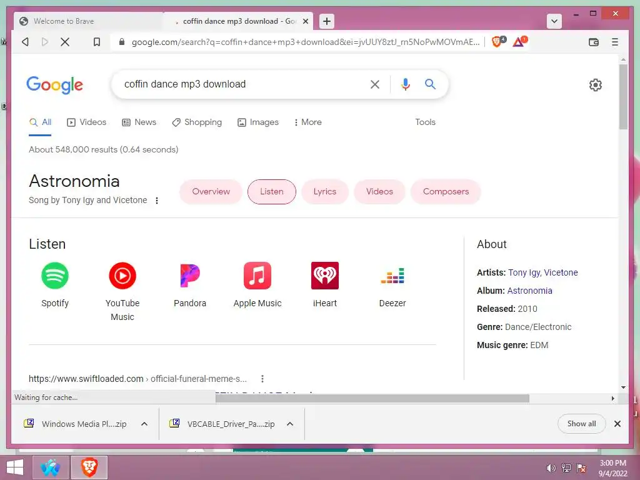The width and height of the screenshot is (640, 480).
Task: Open Spotify listening option
Action: click(55, 285)
